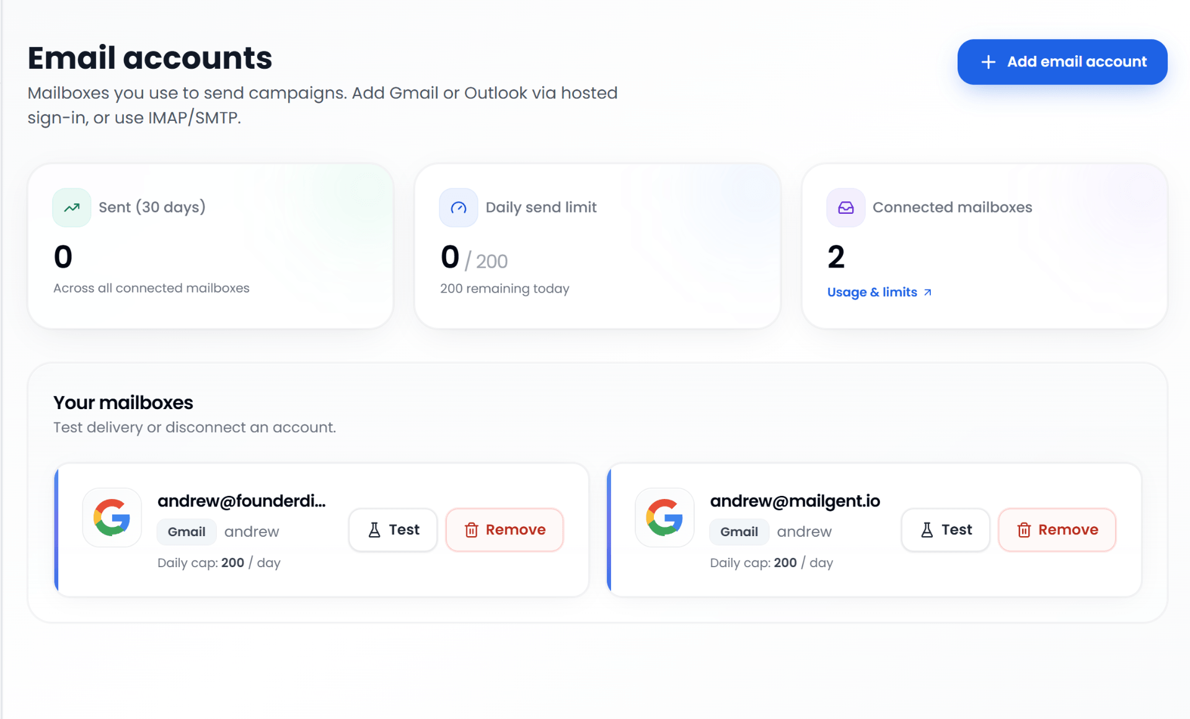Click the Google logo on the andrew@mailgent.io mailbox
This screenshot has height=719, width=1190.
click(x=664, y=518)
